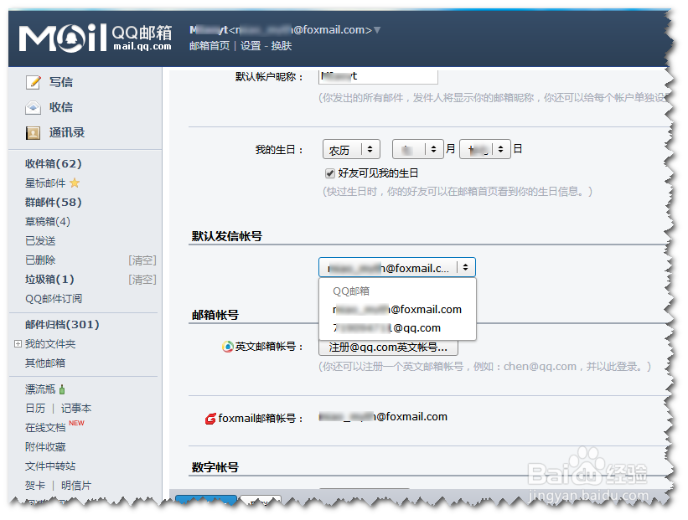
Task: Open 收件箱(62) inbox folder
Action: (x=54, y=163)
